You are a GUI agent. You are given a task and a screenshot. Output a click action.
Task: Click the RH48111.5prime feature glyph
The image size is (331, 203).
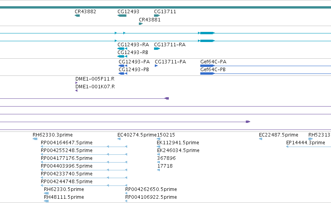click(46, 201)
